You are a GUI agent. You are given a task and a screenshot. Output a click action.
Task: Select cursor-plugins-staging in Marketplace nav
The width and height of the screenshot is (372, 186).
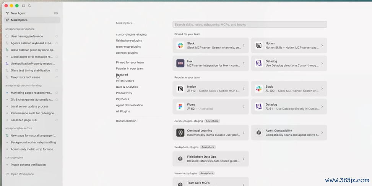pyautogui.click(x=131, y=34)
